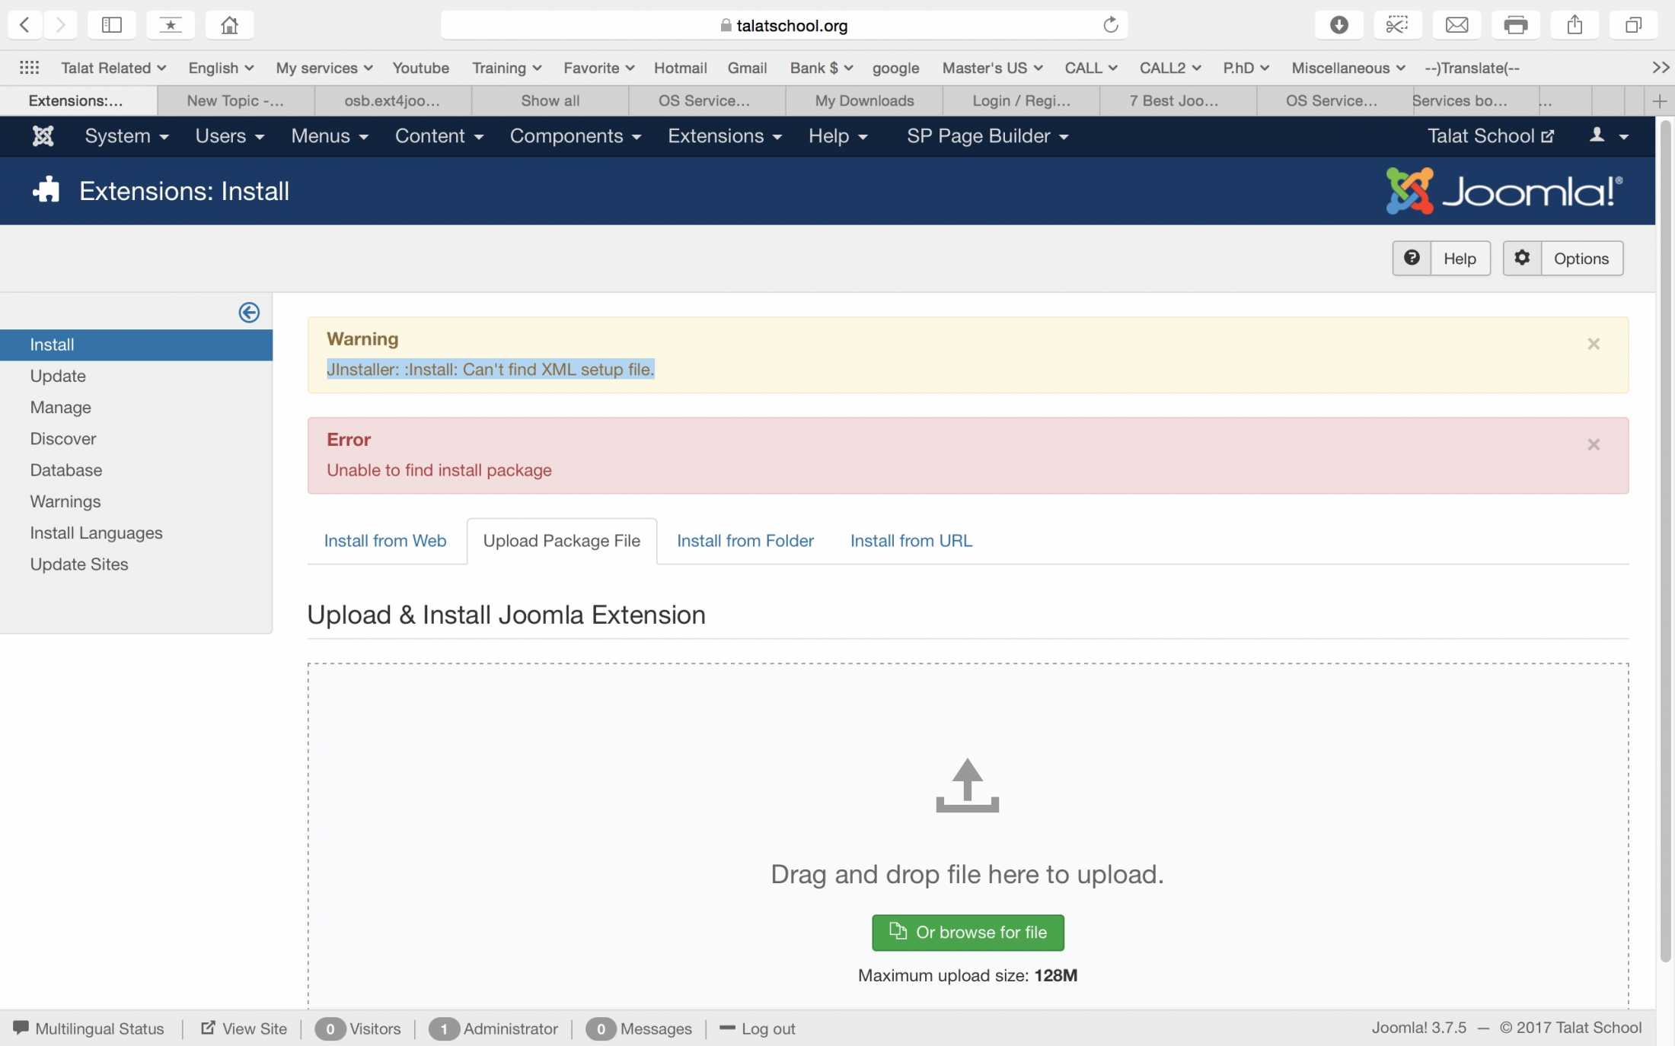Open the Top Sites star icon

pyautogui.click(x=171, y=25)
